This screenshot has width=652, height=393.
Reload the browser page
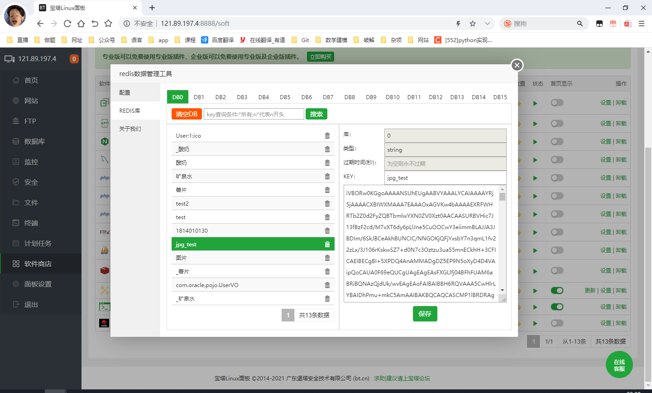(67, 24)
